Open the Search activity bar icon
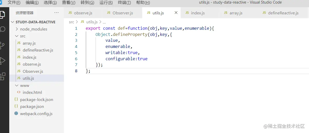This screenshot has height=133, width=309. pyautogui.click(x=3, y=29)
